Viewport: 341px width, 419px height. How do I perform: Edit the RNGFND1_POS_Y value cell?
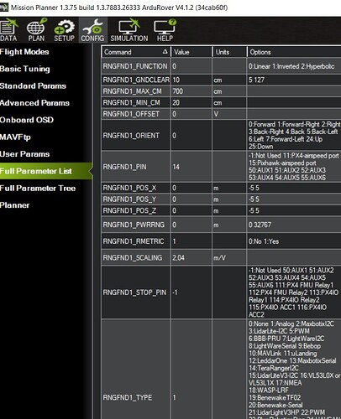(x=191, y=199)
